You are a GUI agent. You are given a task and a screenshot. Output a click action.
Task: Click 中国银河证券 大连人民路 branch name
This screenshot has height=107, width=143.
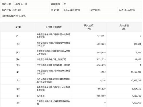coord(53,52)
